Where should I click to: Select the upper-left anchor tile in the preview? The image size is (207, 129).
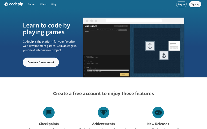[150, 46]
